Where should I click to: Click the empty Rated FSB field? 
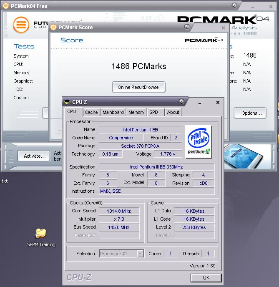tap(119, 235)
